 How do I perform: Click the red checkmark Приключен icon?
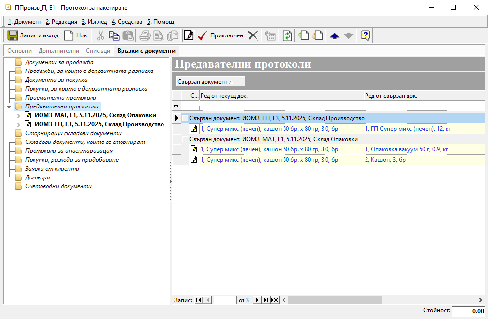click(x=202, y=35)
